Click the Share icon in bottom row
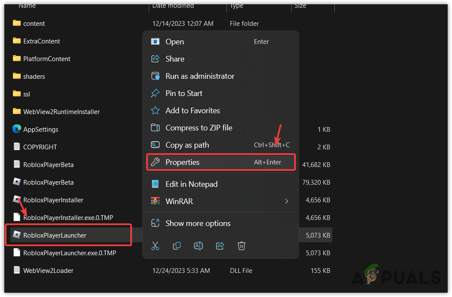This screenshot has height=297, width=452. pyautogui.click(x=220, y=246)
